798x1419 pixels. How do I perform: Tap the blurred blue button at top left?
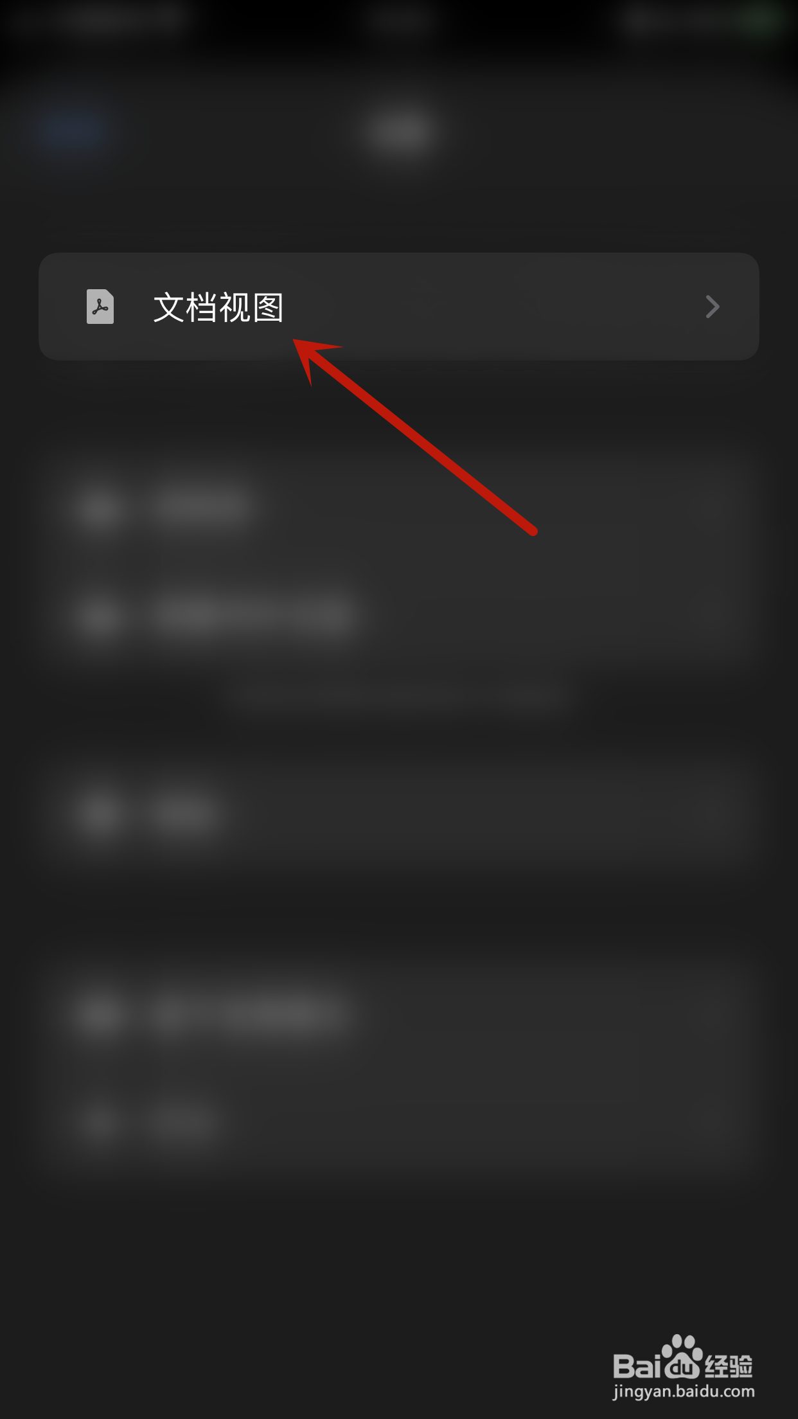pyautogui.click(x=73, y=131)
